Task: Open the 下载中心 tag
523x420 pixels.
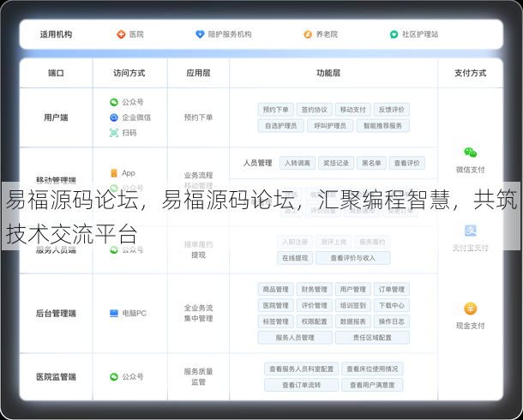Action: point(392,305)
